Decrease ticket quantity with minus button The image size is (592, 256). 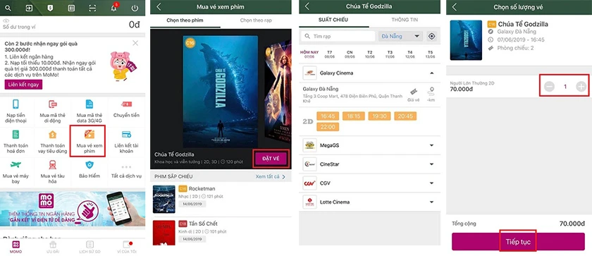(x=549, y=87)
